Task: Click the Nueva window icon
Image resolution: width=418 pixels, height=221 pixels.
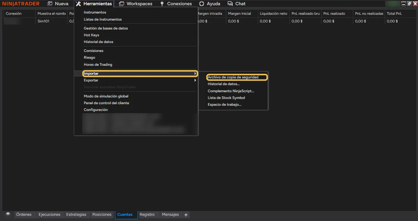Action: coord(50,4)
